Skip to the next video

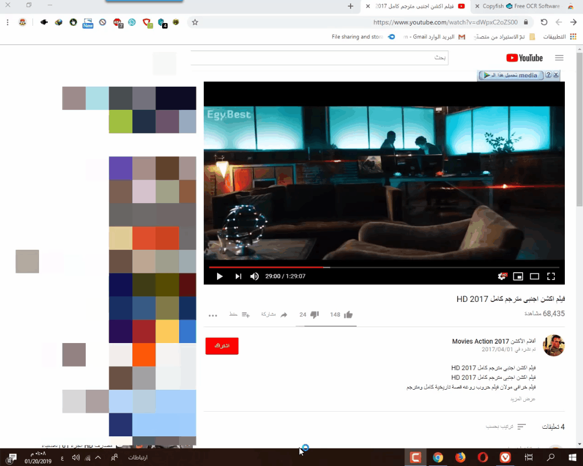238,276
